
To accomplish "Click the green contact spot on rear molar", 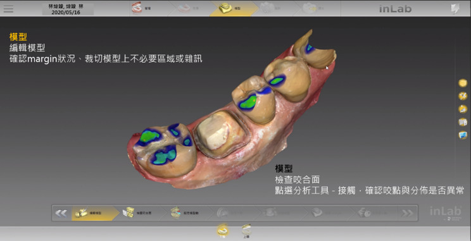I will point(150,135).
